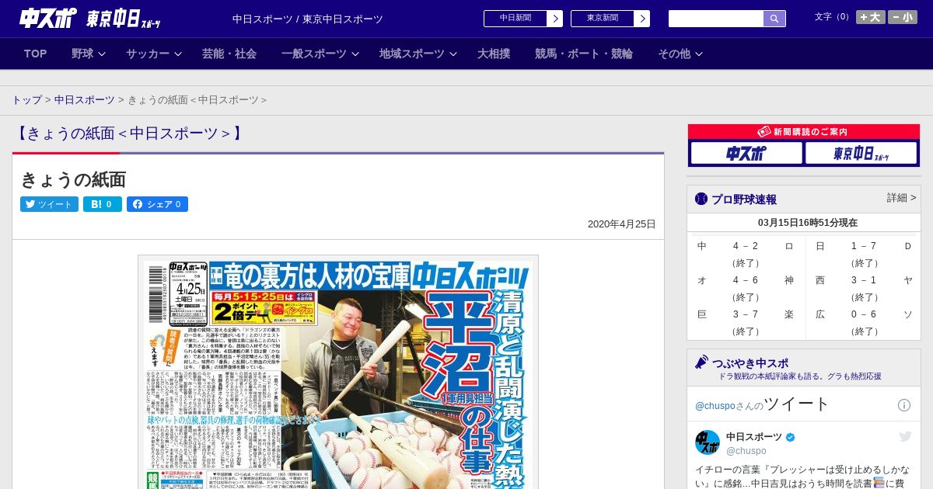Open 東京新聞 link button in header
This screenshot has height=489, width=933.
610,19
